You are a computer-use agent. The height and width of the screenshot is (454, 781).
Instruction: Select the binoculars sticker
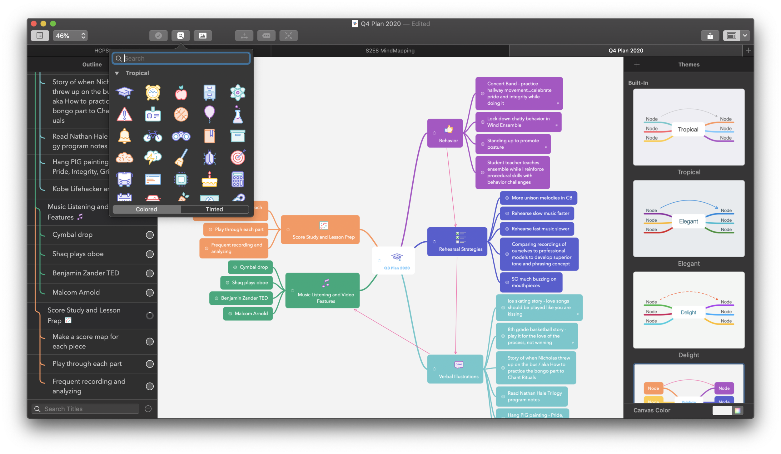click(181, 136)
